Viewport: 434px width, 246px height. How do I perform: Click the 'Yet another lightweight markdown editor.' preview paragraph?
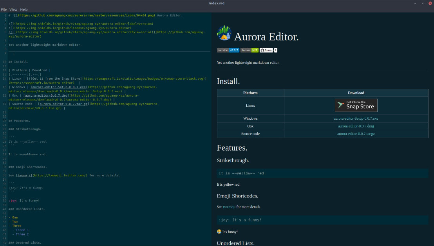pos(248,63)
